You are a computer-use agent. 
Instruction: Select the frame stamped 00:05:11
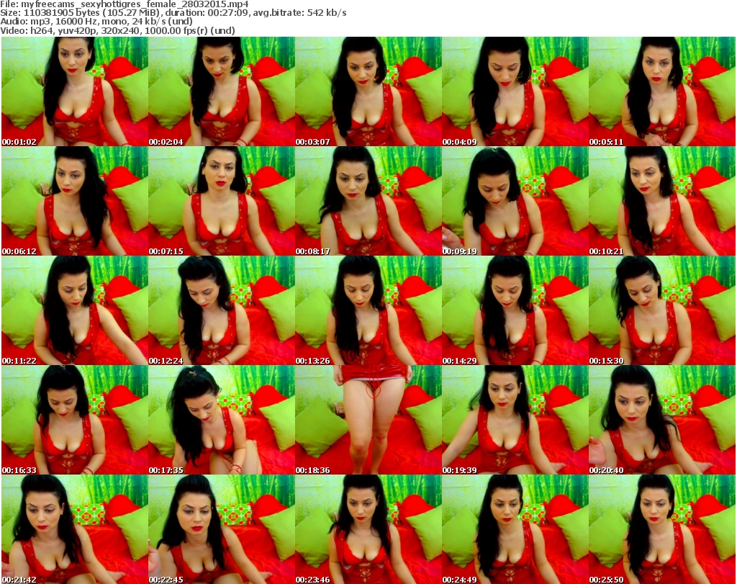[662, 91]
